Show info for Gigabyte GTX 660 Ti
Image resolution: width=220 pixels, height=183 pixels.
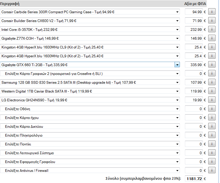point(212,65)
